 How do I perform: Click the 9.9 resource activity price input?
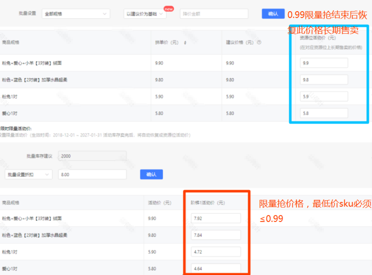(x=324, y=63)
